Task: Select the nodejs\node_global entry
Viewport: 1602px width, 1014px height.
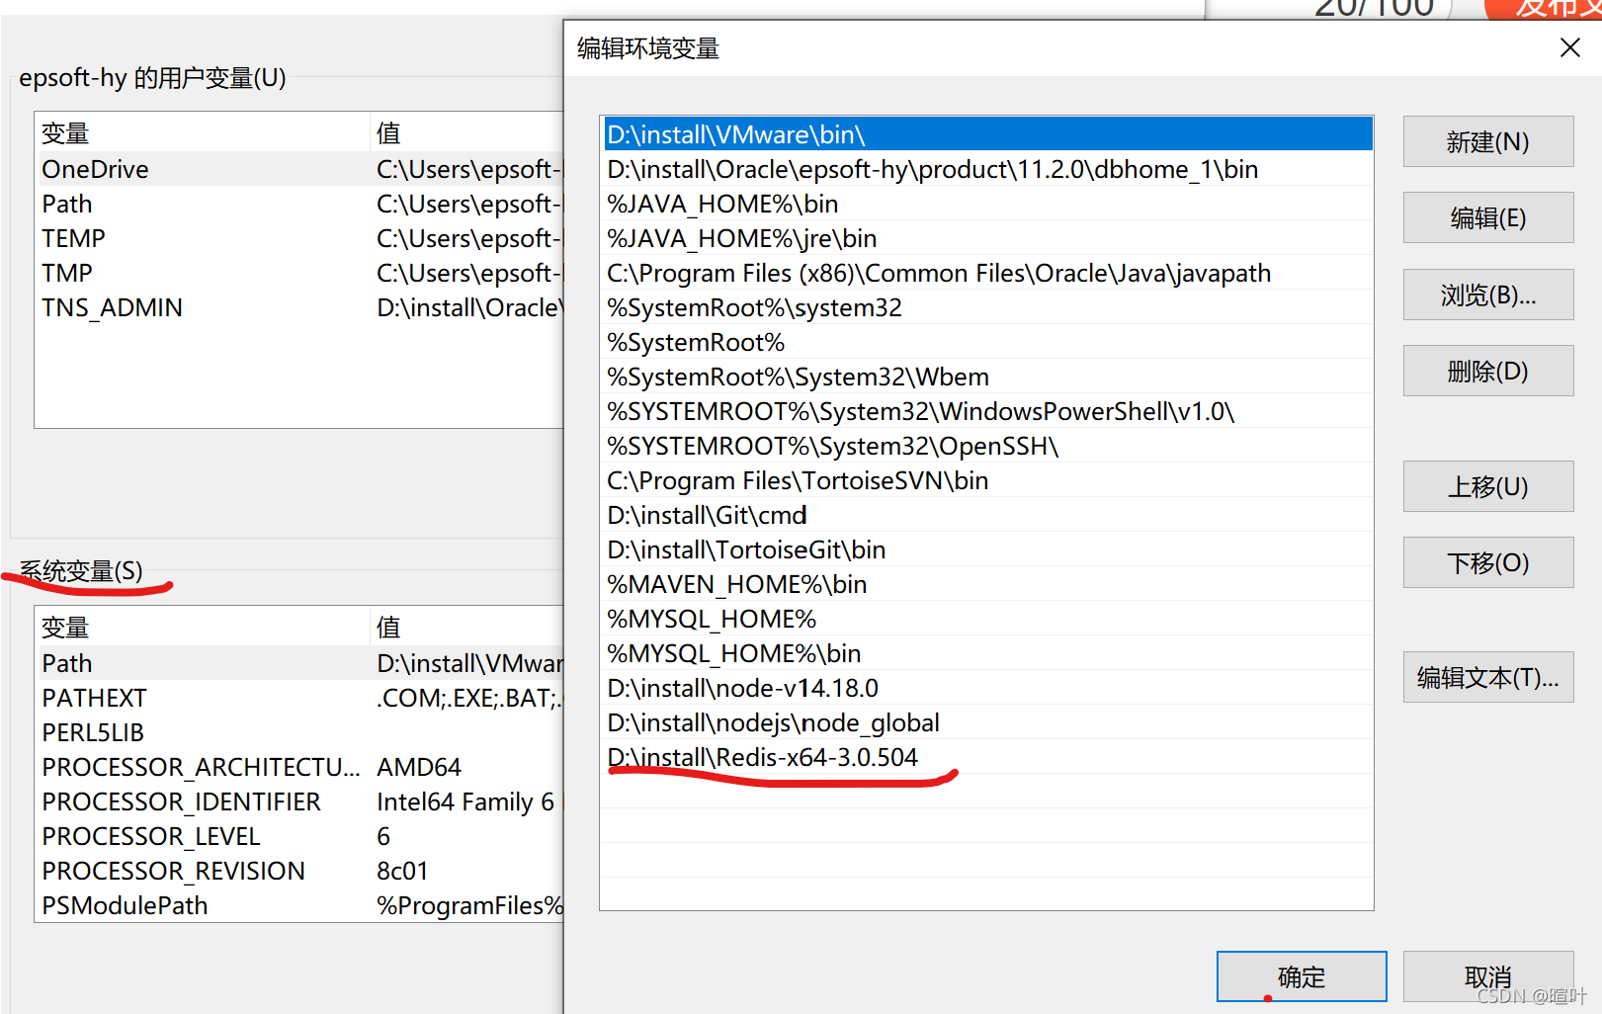Action: pos(987,722)
